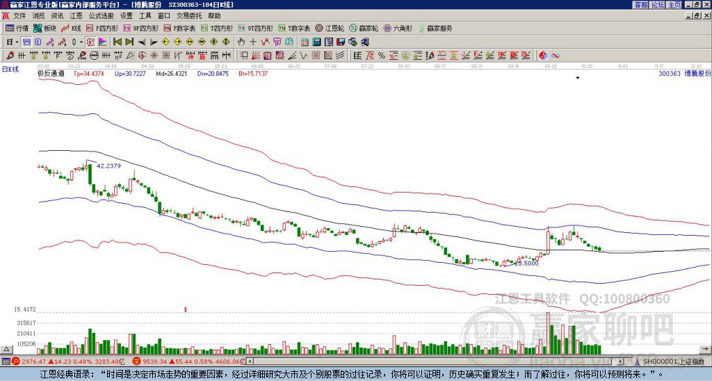
Task: Click the Md=26.4321 value
Action: click(x=171, y=73)
